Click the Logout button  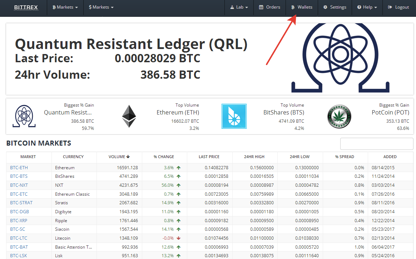[398, 7]
